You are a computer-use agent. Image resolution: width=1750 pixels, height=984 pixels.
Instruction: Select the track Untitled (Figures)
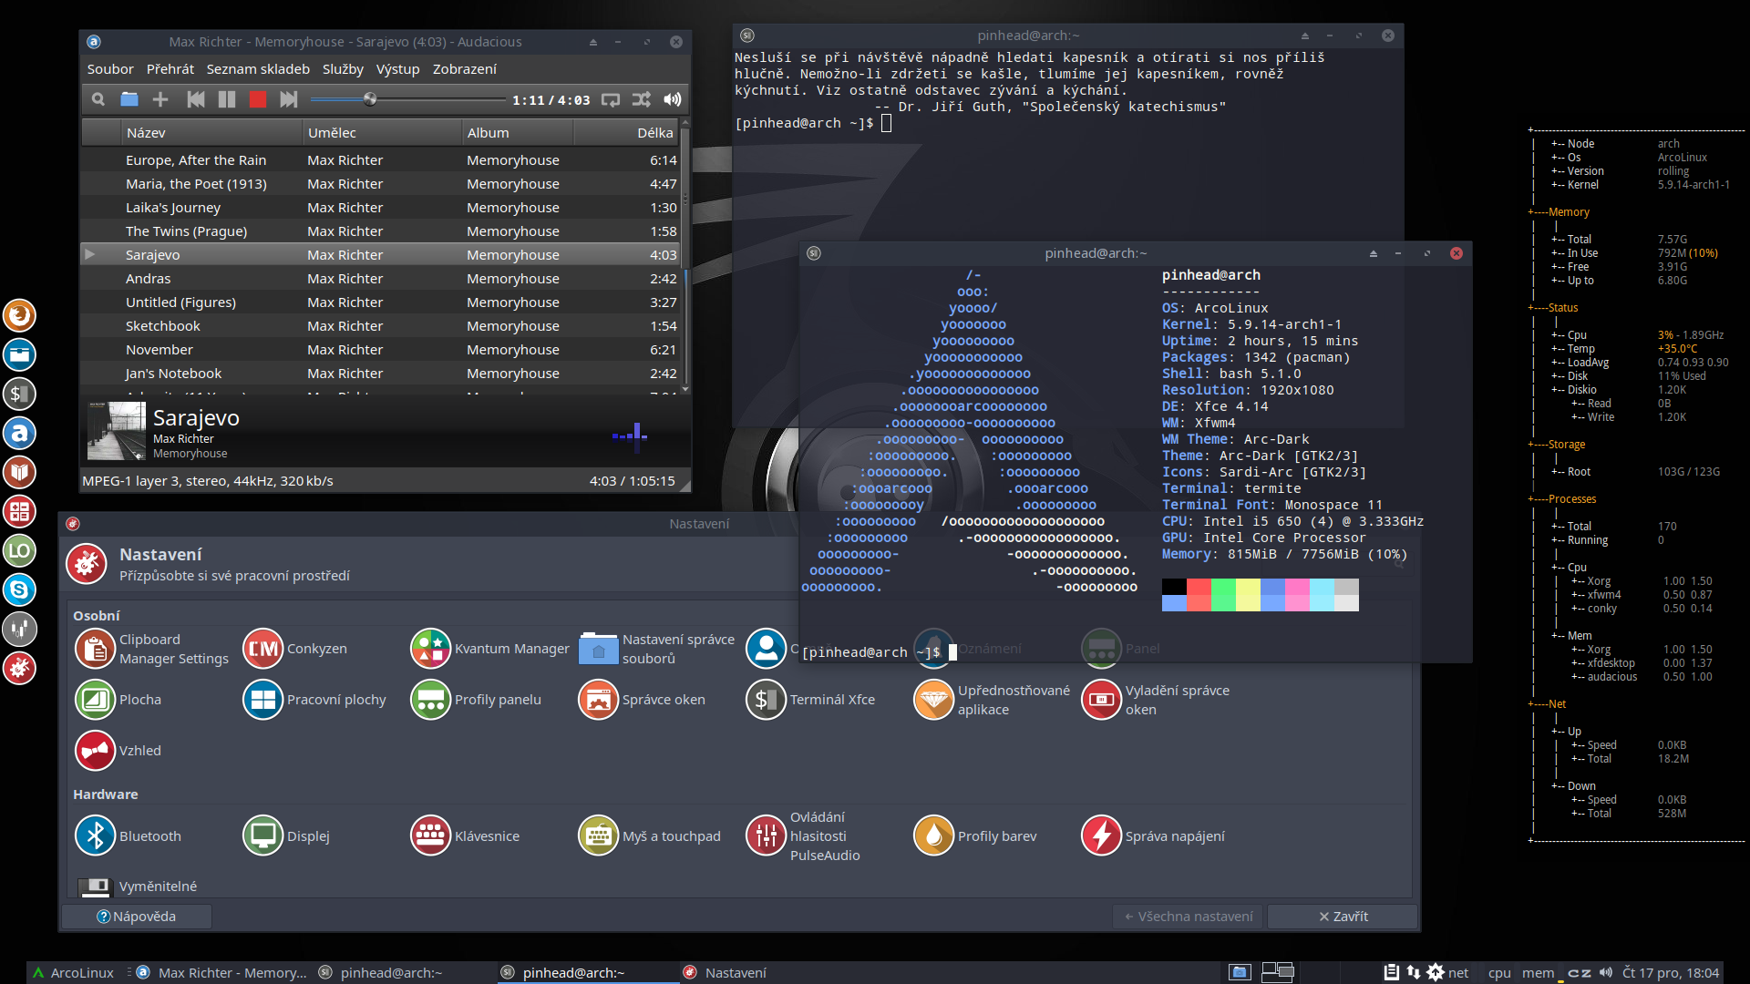coord(380,302)
